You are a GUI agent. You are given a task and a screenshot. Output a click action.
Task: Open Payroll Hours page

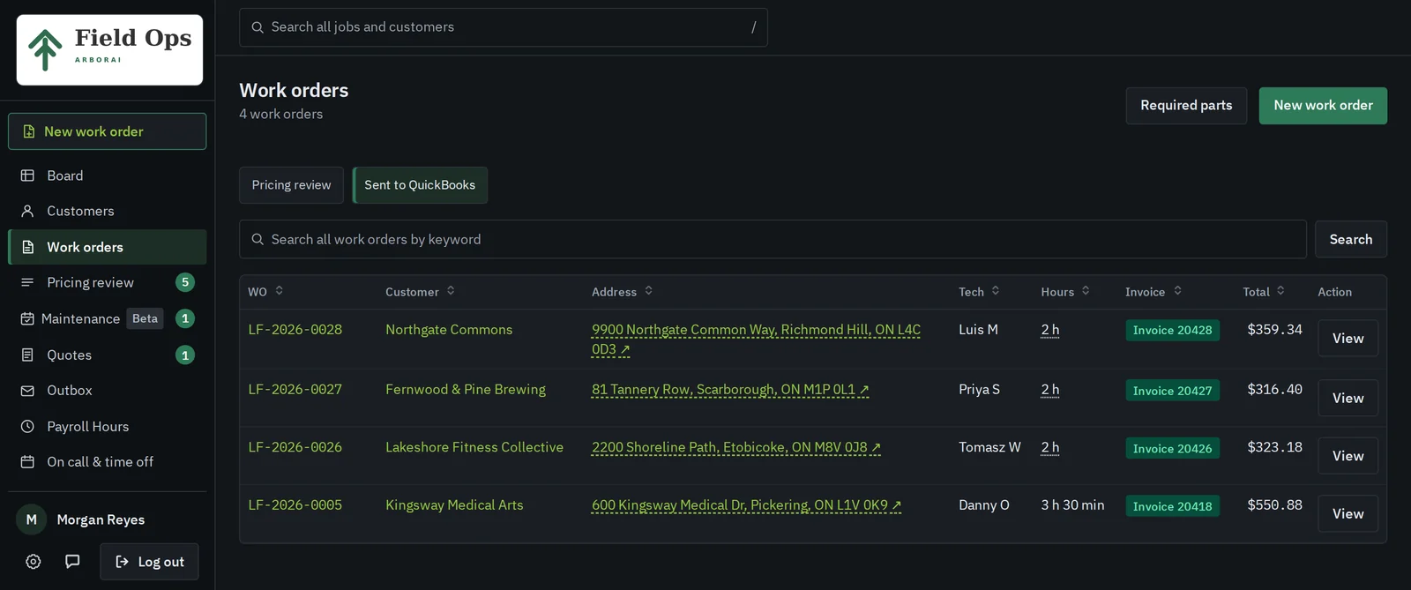click(x=108, y=426)
